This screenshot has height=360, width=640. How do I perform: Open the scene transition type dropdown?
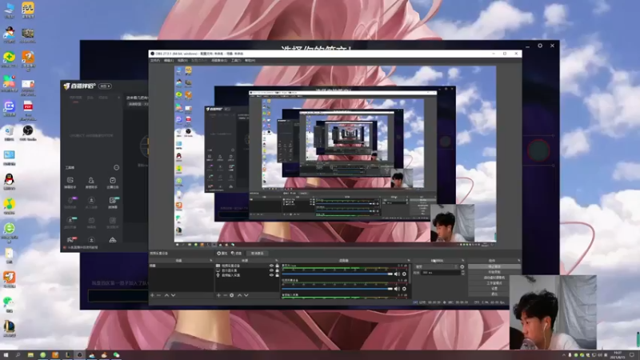436,266
